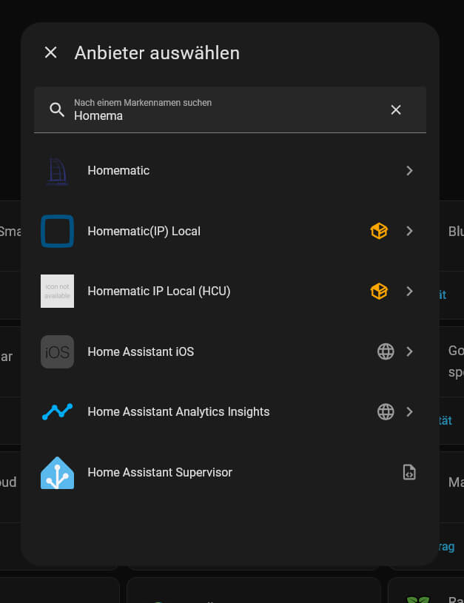Click the Home Assistant iOS app icon
Screen dimensions: 464x603
point(57,351)
